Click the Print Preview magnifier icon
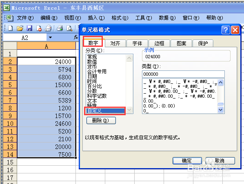Image resolution: width=244 pixels, height=184 pixels. click(x=69, y=28)
